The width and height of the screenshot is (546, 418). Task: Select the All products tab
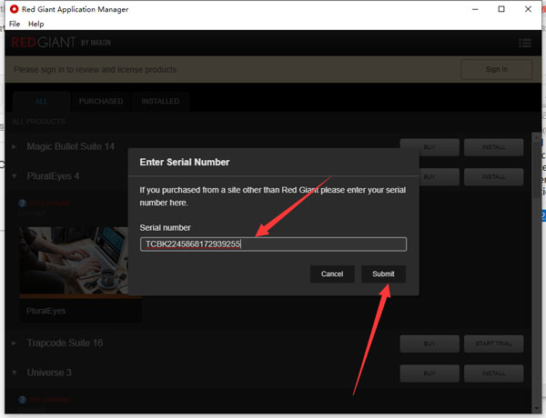coord(40,101)
